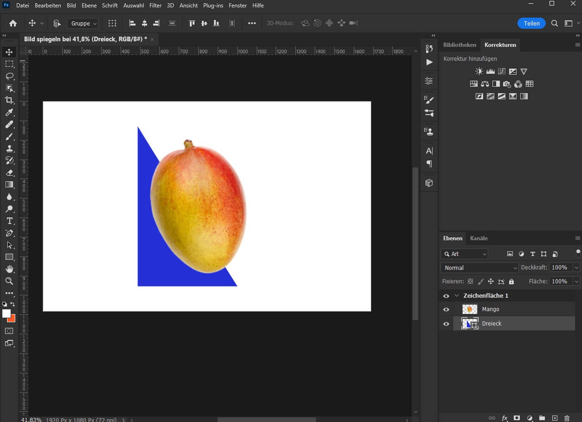The height and width of the screenshot is (422, 582).
Task: Click the Dreieck layer thumbnail
Action: 469,323
